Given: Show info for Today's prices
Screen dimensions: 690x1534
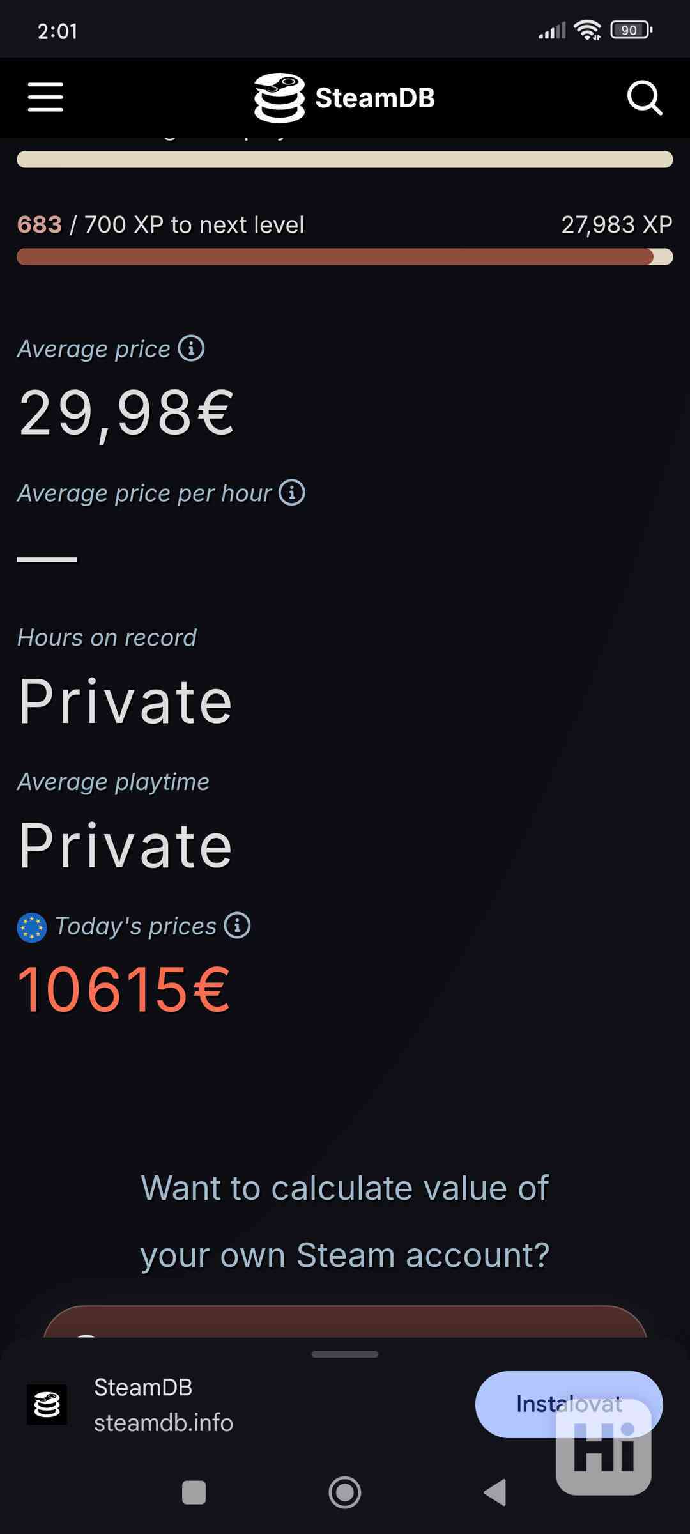Looking at the screenshot, I should pos(237,926).
